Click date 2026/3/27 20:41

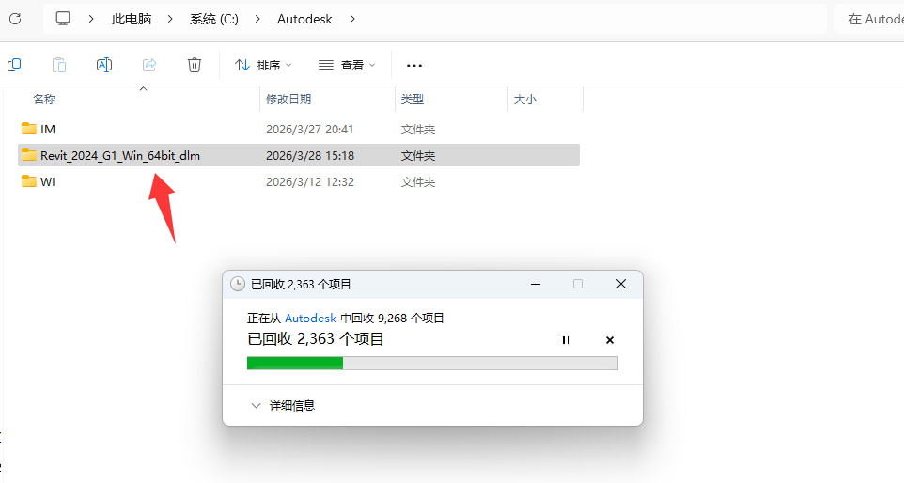pos(309,129)
